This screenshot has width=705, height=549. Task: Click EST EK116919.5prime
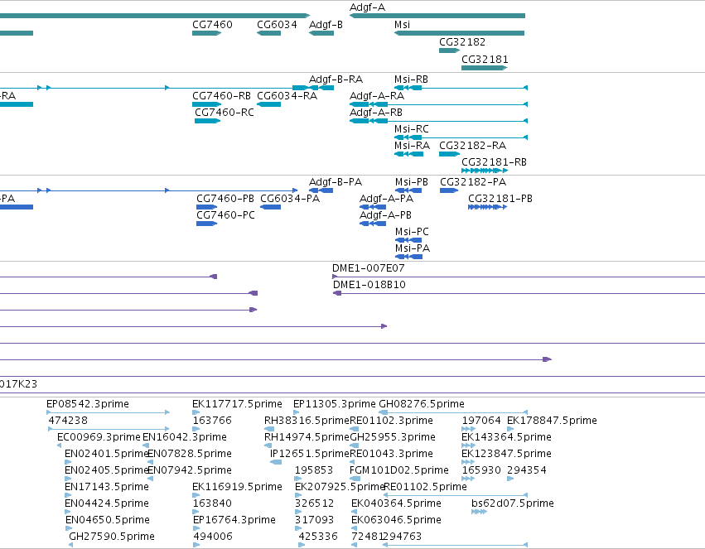pyautogui.click(x=237, y=488)
